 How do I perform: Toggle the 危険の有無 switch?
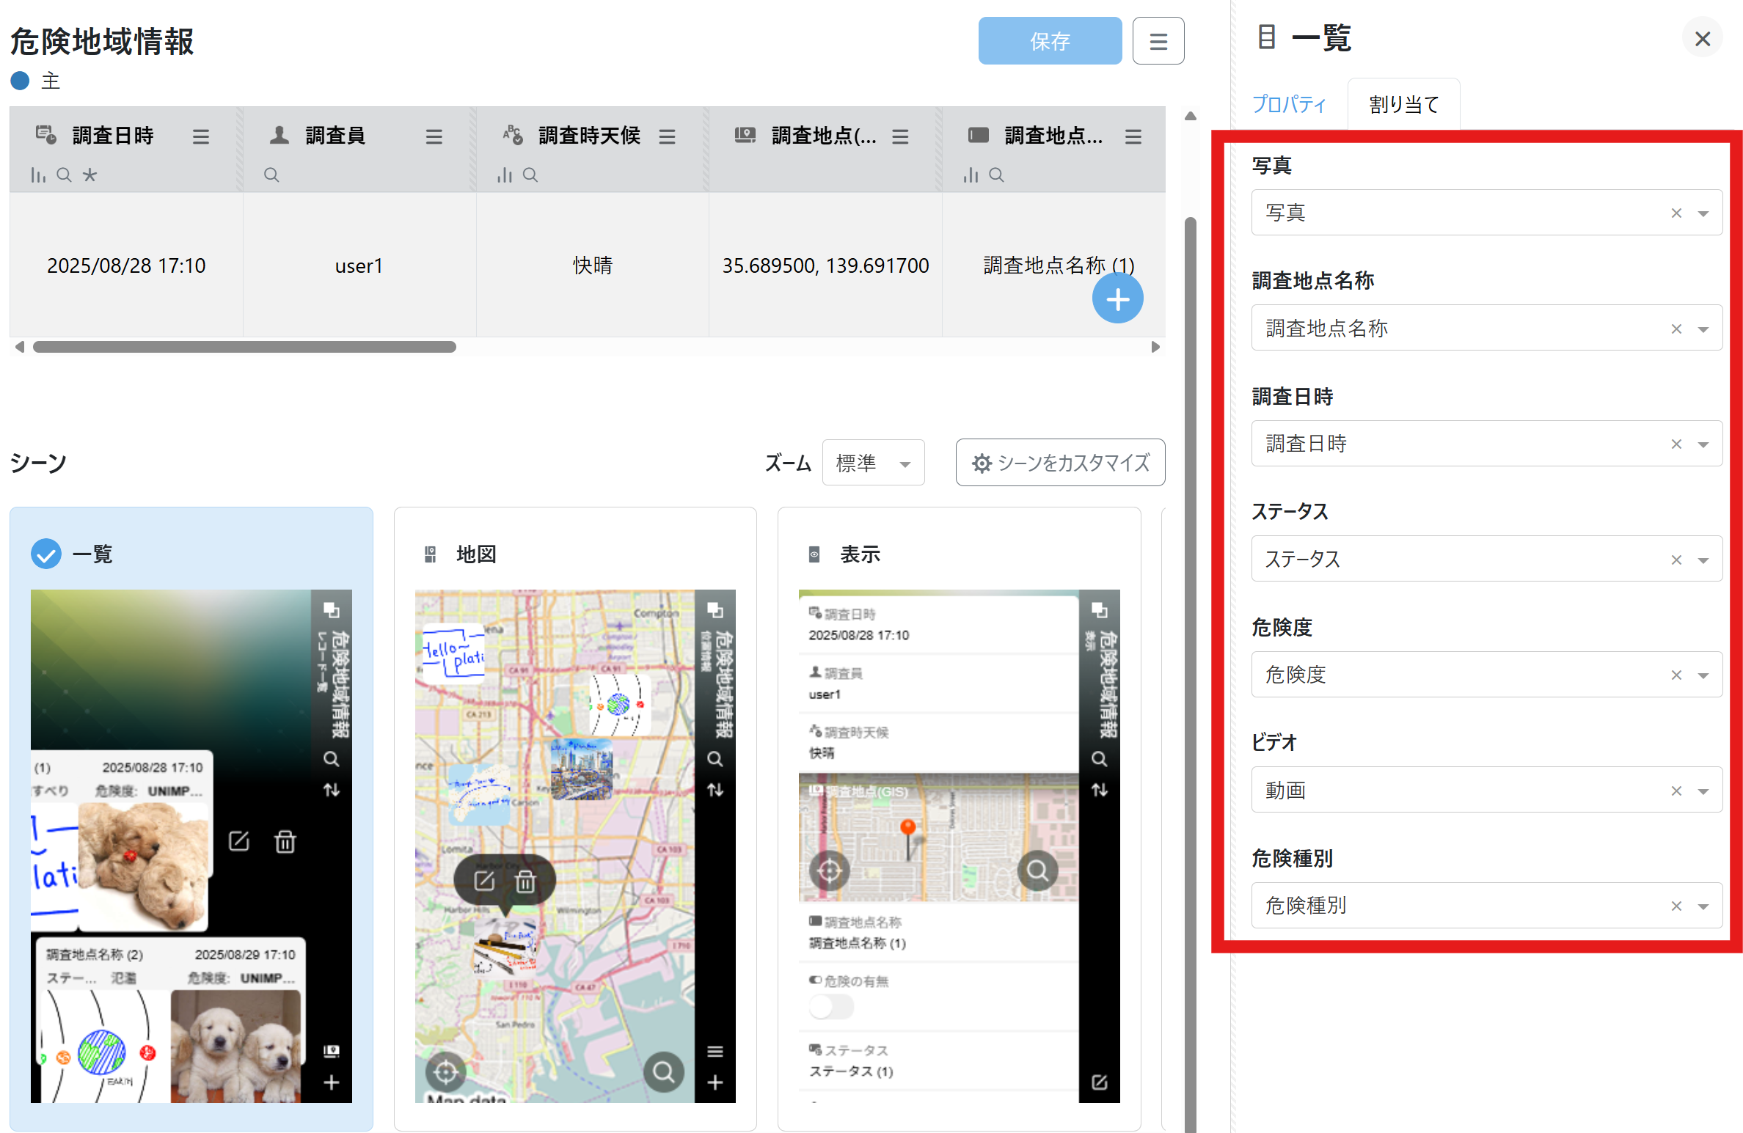830,1007
